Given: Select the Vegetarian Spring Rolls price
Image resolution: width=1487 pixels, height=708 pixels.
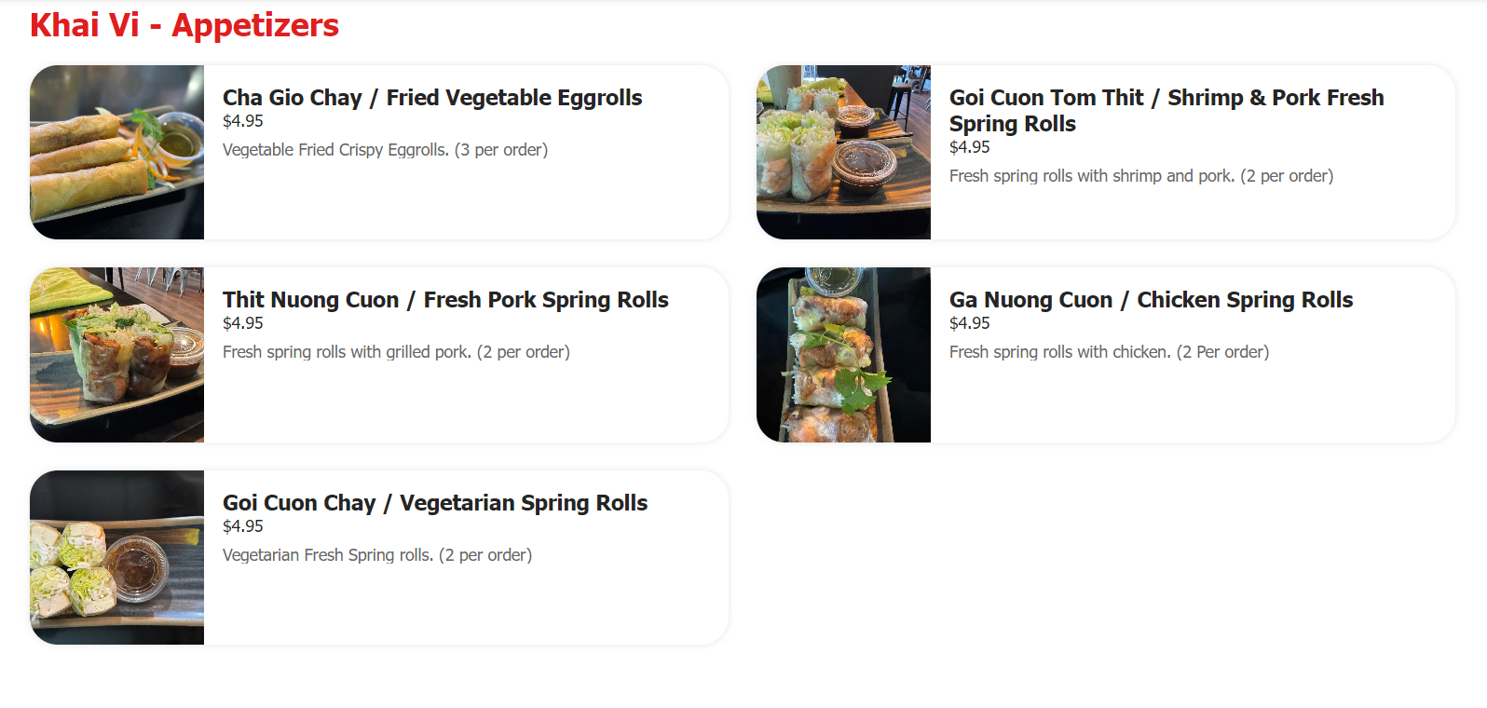Looking at the screenshot, I should click(243, 526).
